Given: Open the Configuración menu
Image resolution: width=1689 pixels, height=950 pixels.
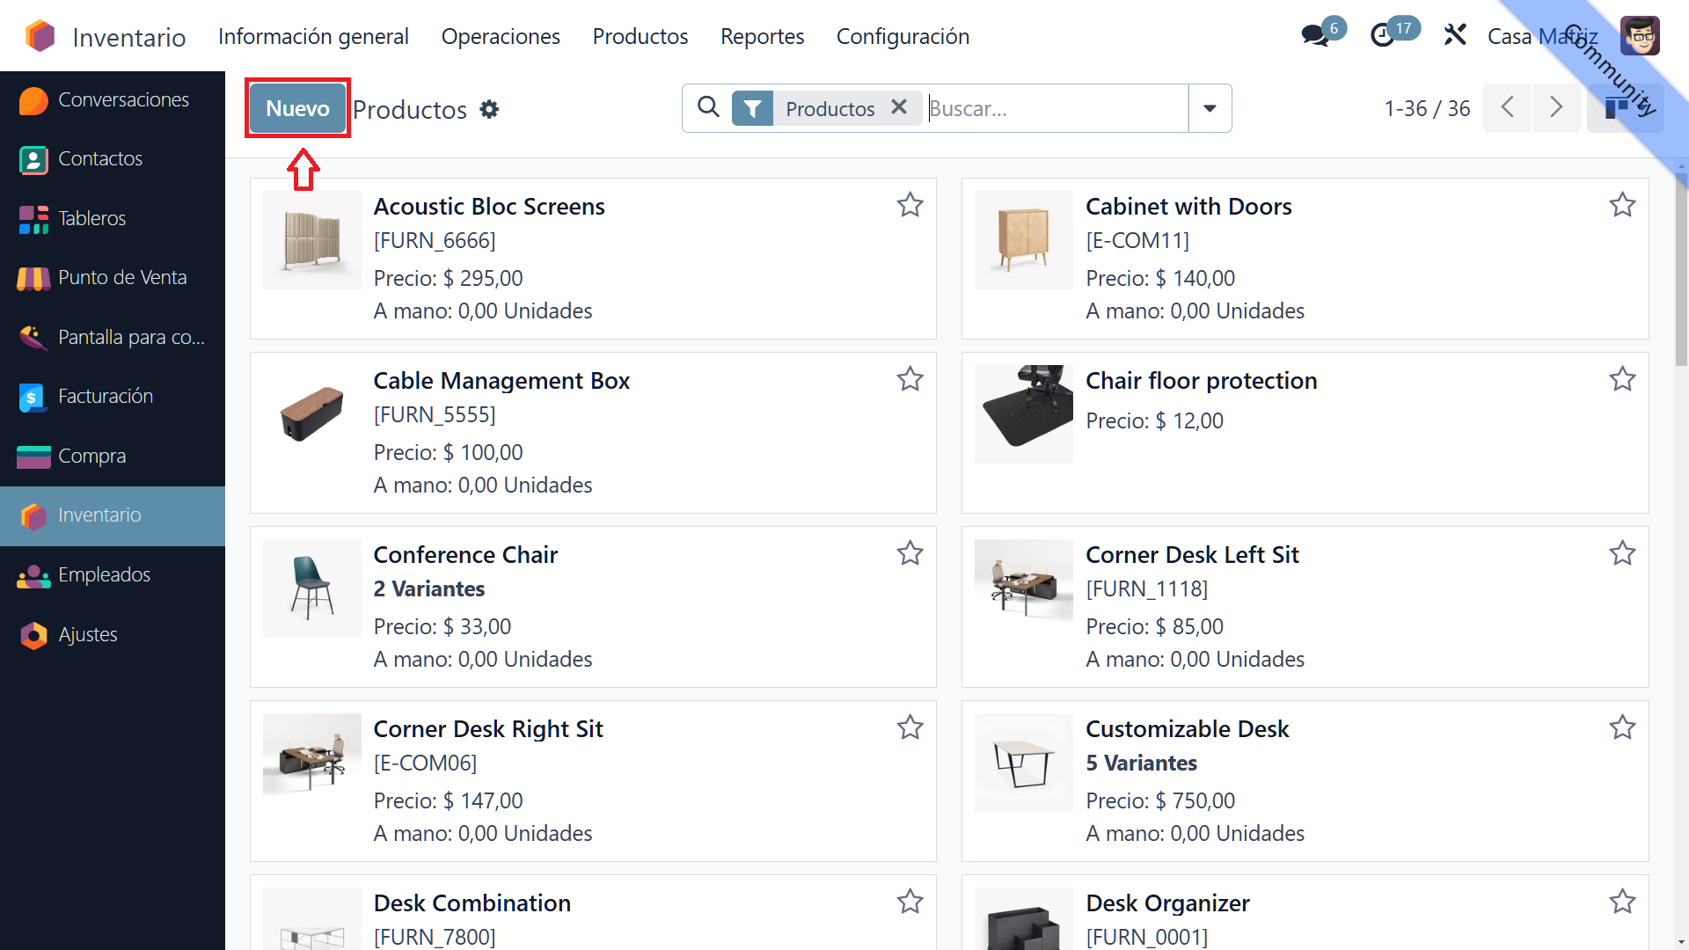Looking at the screenshot, I should pyautogui.click(x=903, y=36).
